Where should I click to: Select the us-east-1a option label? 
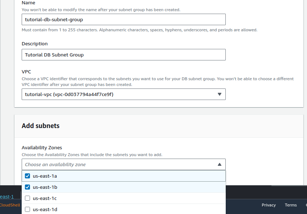click(x=45, y=176)
